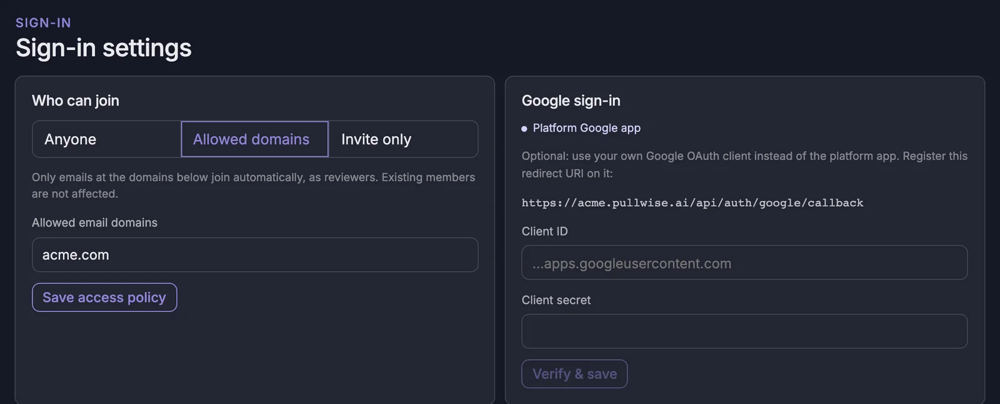The width and height of the screenshot is (1000, 404).
Task: Click the Allowed email domains field
Action: point(255,255)
